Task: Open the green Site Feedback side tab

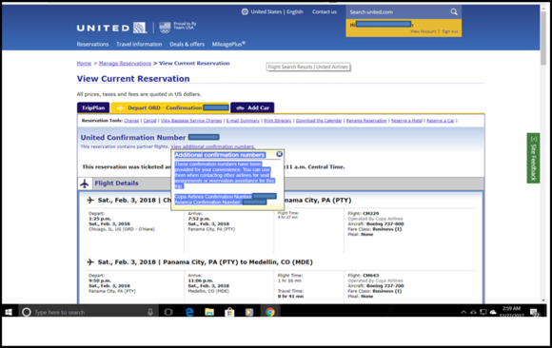Action: (533, 158)
